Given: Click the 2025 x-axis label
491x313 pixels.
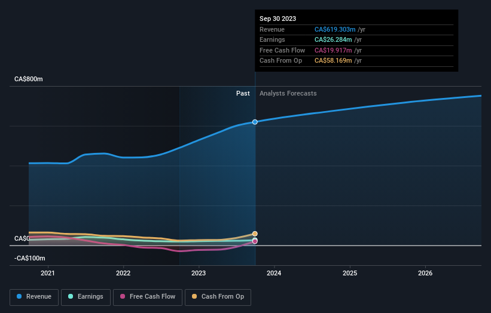Looking at the screenshot, I should pos(350,273).
